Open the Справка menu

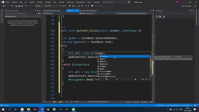coord(96,2)
